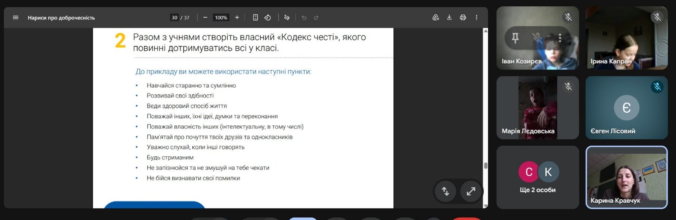Click the PDF vertical scrollbar thumb

485,166
